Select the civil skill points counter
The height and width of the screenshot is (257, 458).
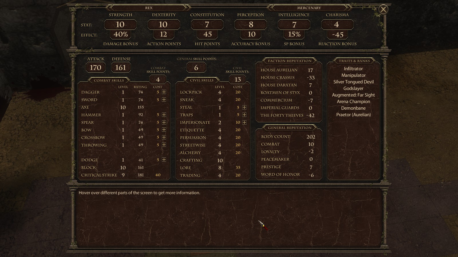tap(238, 79)
